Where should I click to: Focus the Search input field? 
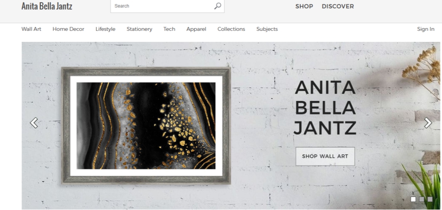(162, 6)
